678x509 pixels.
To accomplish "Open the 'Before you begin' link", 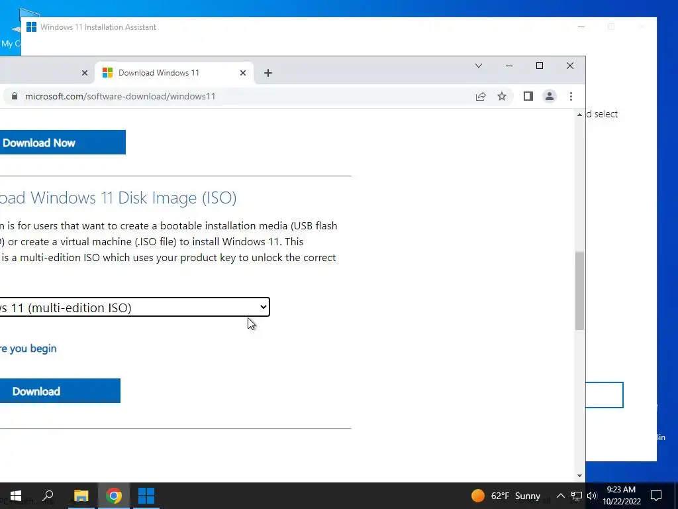I will 28,349.
